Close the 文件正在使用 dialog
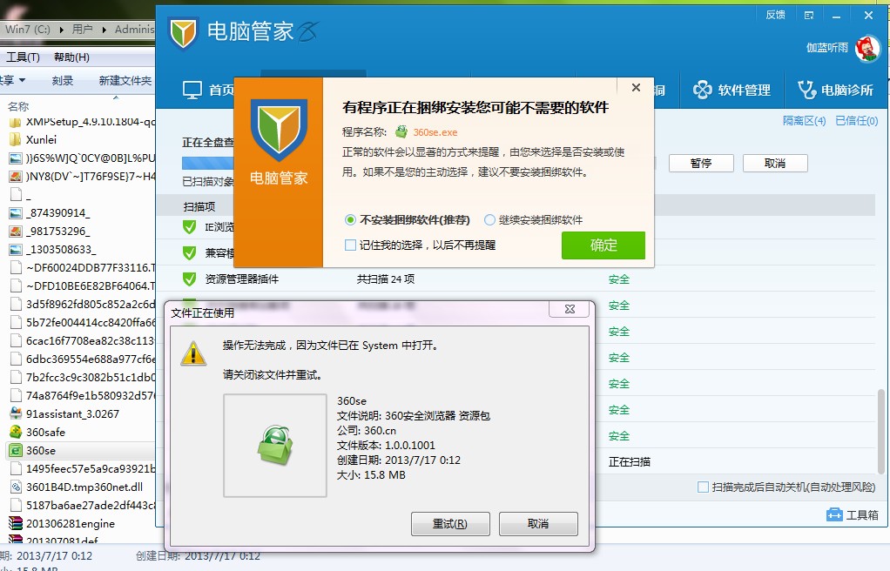890x571 pixels. (570, 309)
